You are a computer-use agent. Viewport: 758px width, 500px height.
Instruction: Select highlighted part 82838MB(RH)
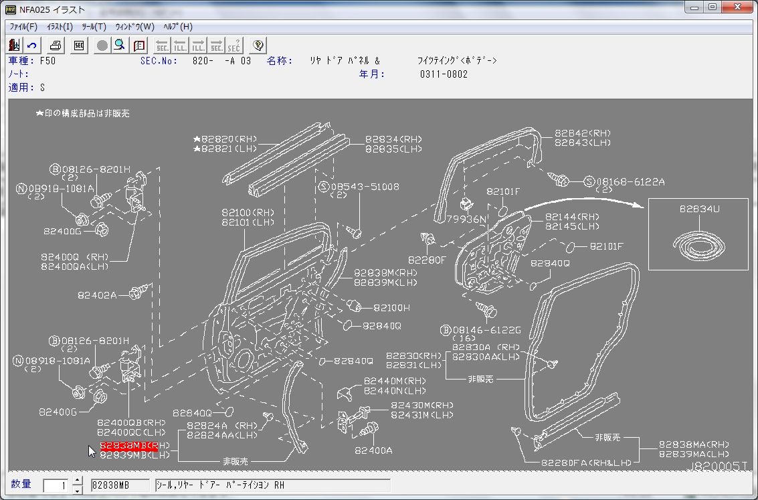click(x=135, y=445)
